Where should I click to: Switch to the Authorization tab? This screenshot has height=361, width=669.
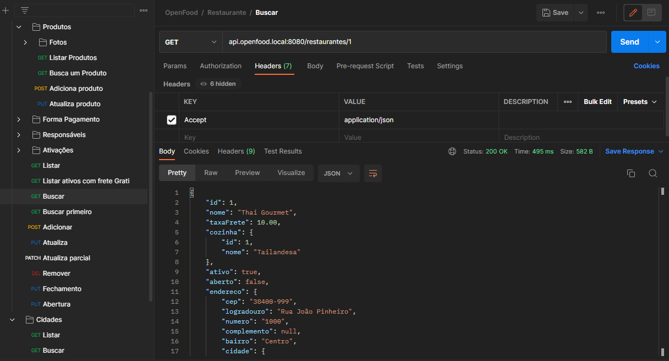[x=221, y=65]
